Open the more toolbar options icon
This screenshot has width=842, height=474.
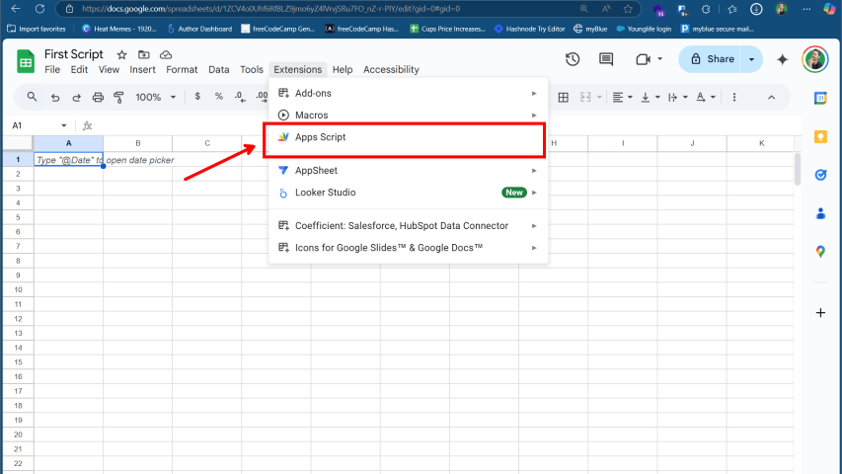pyautogui.click(x=734, y=98)
